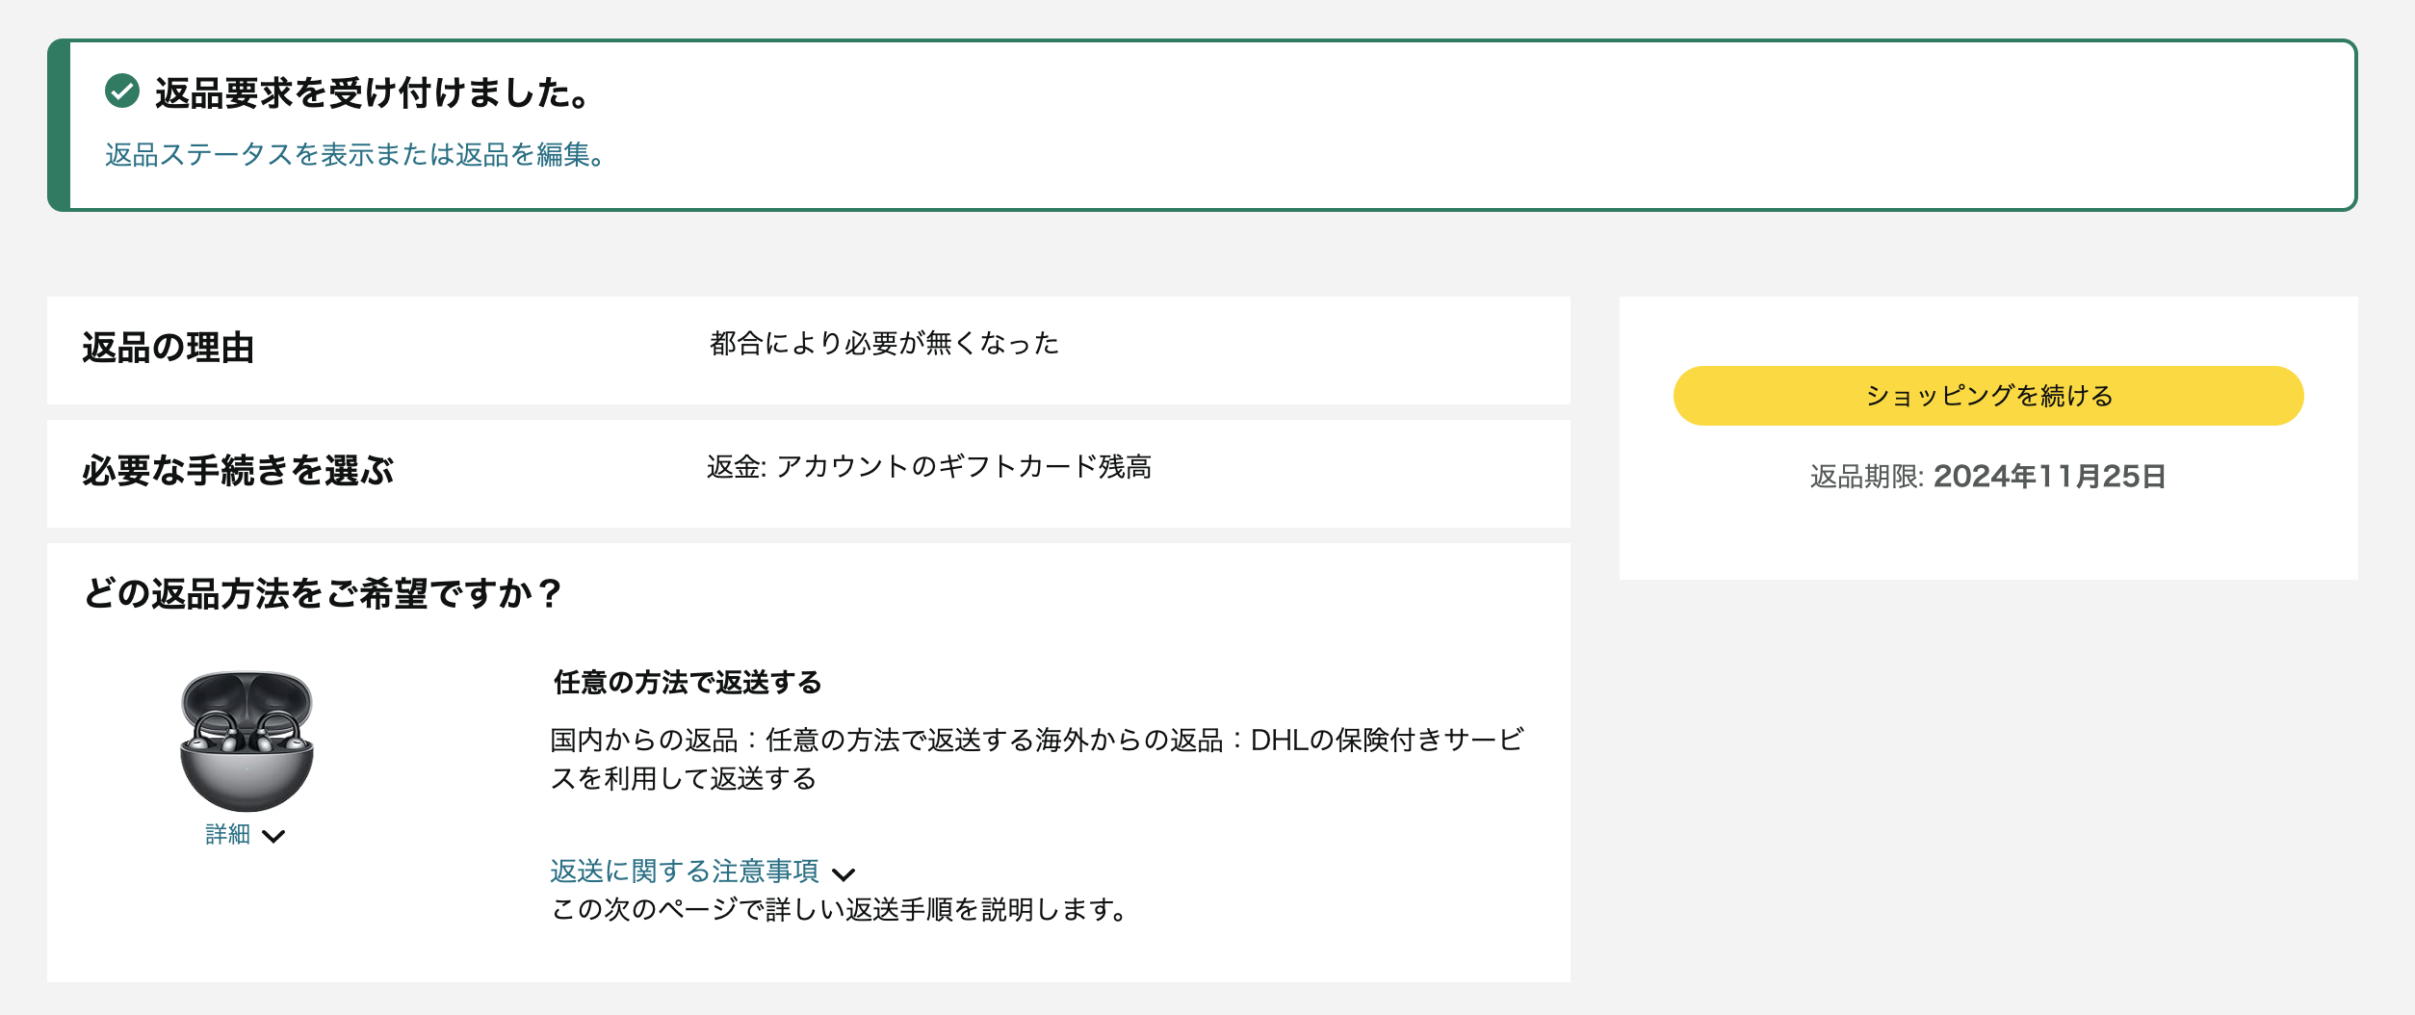The image size is (2415, 1015).
Task: Click the ショッピングを続ける button
Action: point(1987,396)
